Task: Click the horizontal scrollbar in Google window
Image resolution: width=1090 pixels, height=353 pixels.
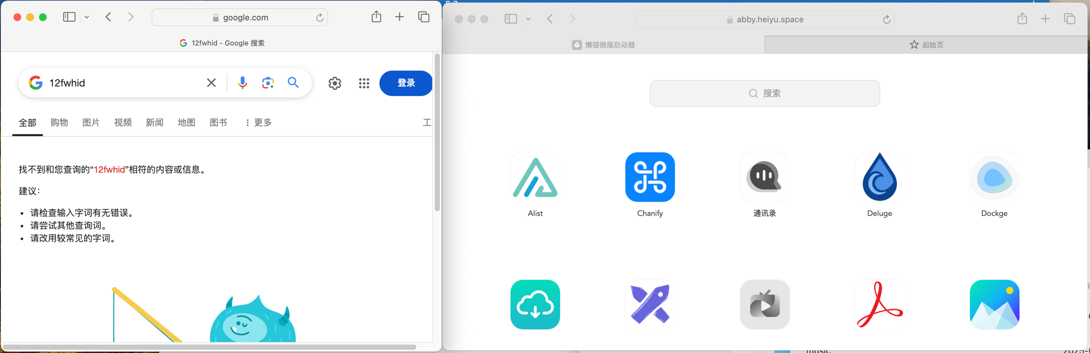Action: point(210,347)
